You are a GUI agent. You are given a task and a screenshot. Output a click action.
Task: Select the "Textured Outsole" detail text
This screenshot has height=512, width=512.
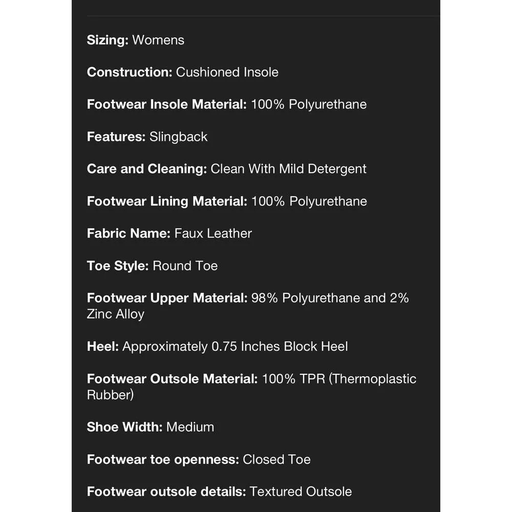[x=301, y=492]
